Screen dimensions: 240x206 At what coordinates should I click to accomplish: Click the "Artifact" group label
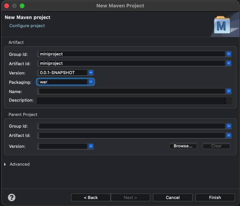[16, 42]
